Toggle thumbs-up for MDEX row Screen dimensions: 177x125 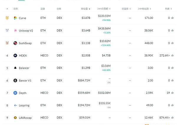point(172,55)
